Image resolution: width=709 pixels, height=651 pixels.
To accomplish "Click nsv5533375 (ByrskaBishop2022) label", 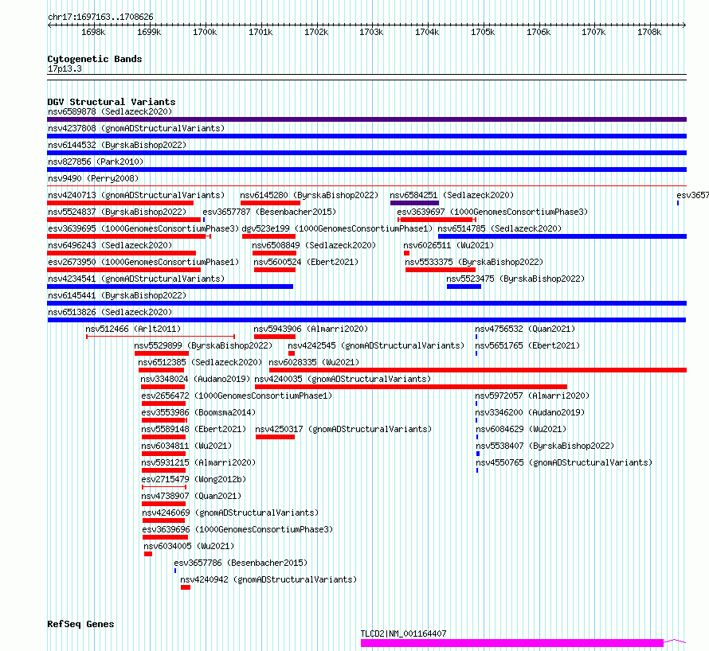I will [474, 262].
